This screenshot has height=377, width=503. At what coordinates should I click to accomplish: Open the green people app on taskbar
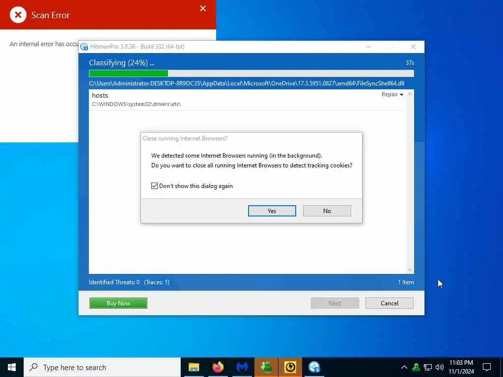pyautogui.click(x=266, y=367)
